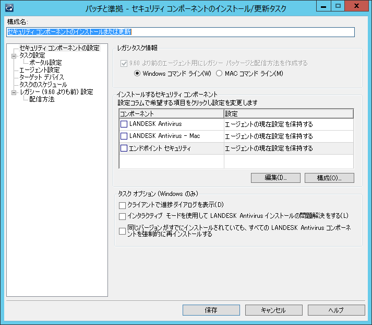
Task: Click the 保存 button
Action: [x=211, y=310]
